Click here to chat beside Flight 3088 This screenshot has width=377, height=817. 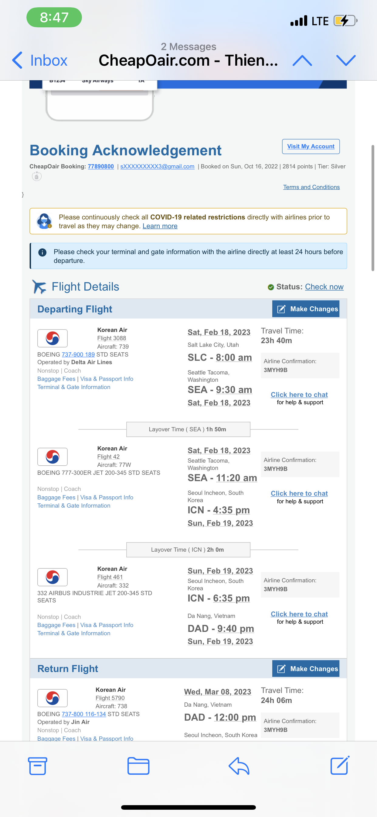click(x=299, y=395)
